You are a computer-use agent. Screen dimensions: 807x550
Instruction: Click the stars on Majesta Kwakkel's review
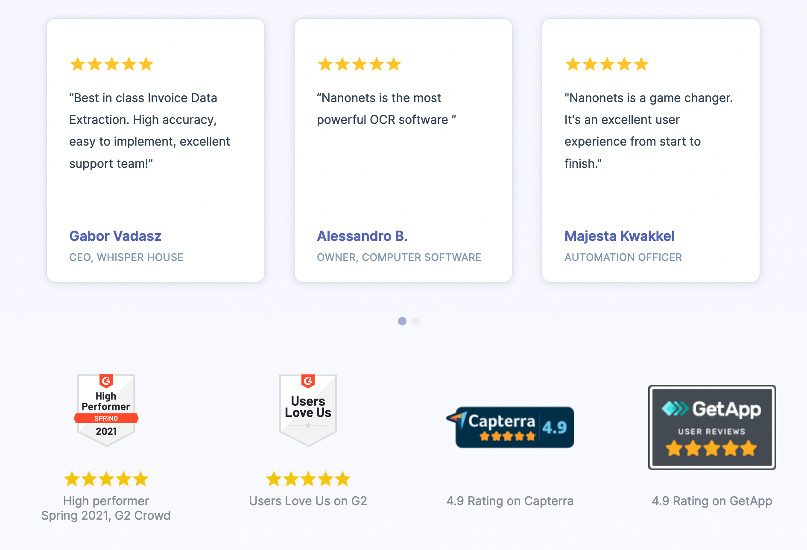click(x=607, y=64)
